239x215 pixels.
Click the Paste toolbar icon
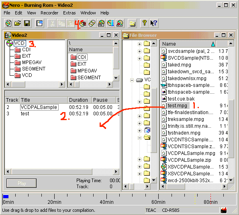click(x=71, y=23)
